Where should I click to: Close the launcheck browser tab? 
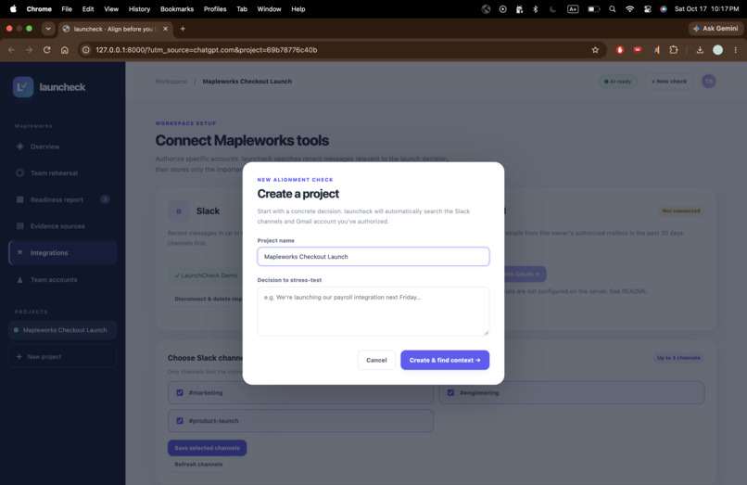tap(165, 29)
